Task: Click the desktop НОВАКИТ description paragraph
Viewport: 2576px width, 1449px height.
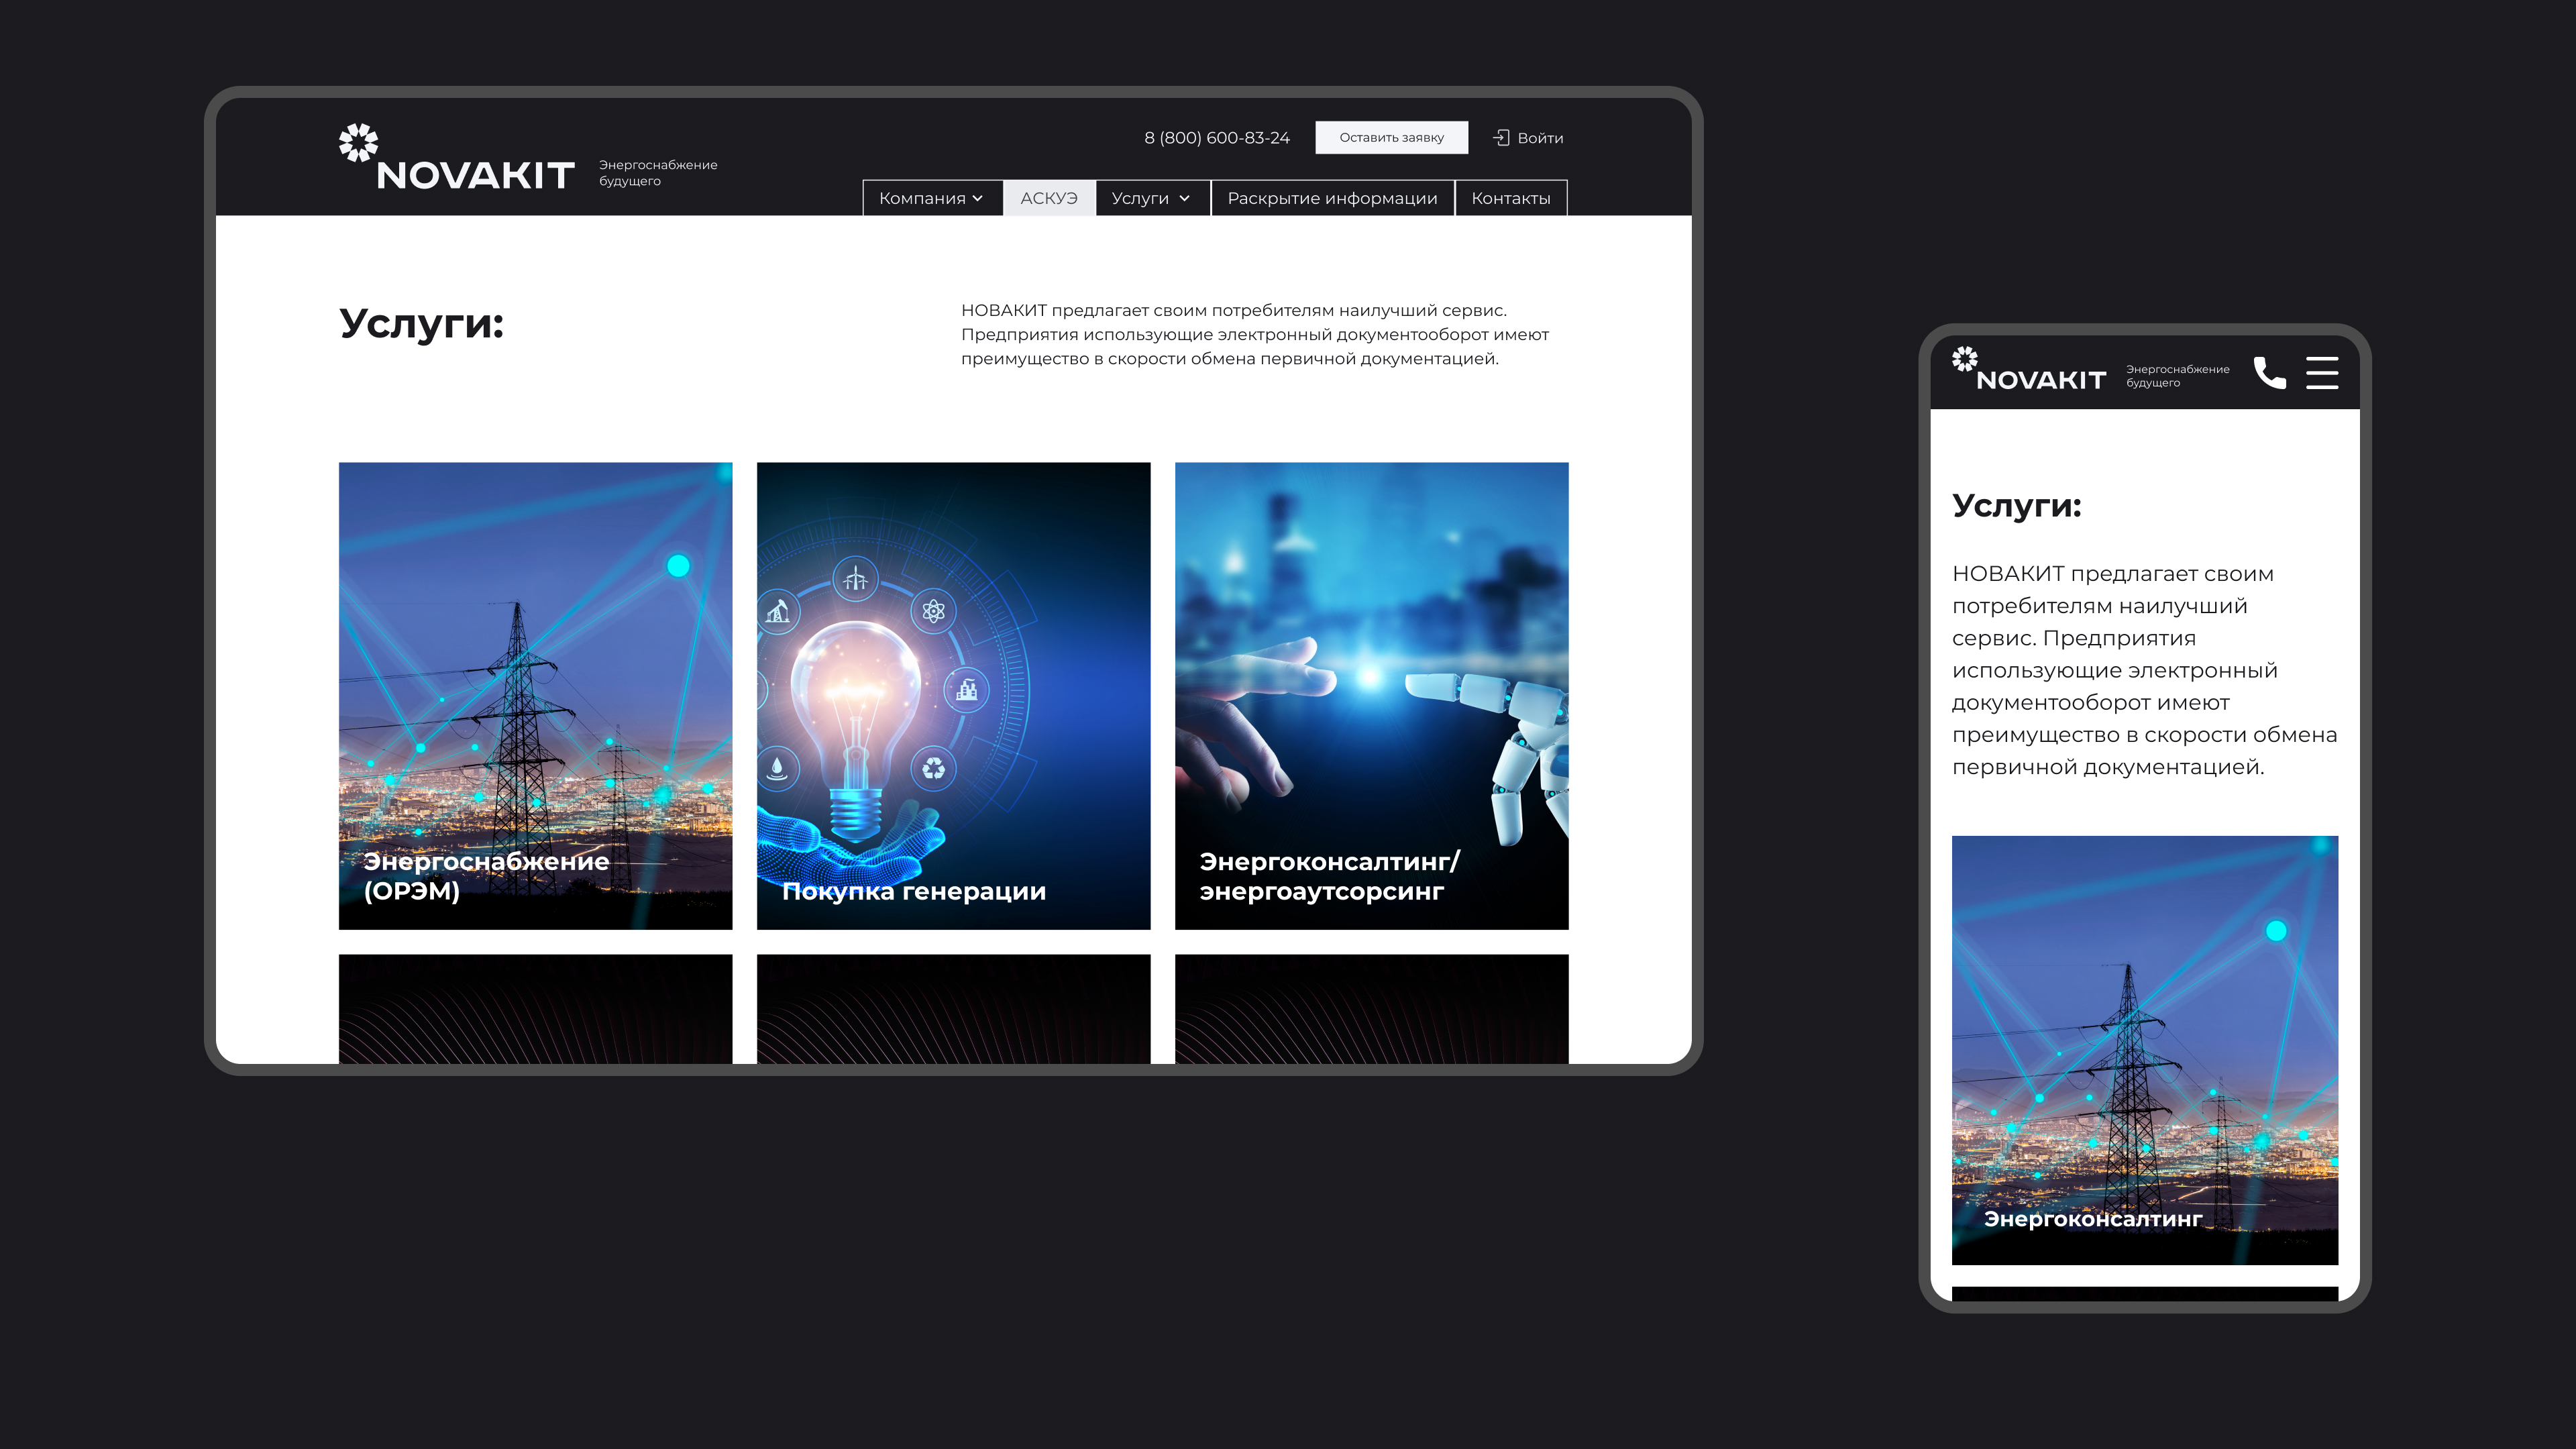Action: coord(1255,334)
